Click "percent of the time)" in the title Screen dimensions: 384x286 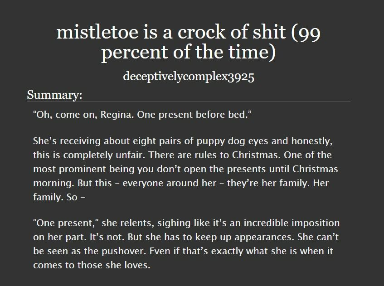pyautogui.click(x=189, y=52)
